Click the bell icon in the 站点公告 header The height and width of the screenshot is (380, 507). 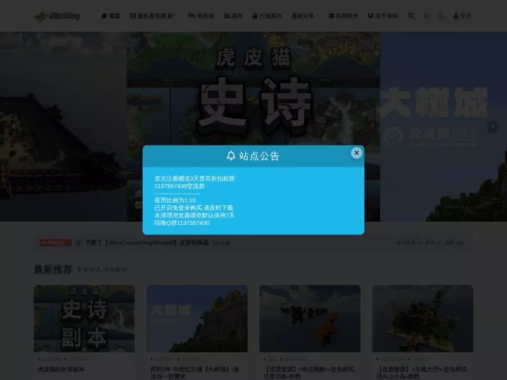click(x=231, y=156)
